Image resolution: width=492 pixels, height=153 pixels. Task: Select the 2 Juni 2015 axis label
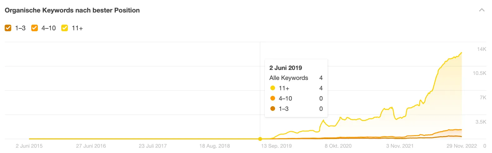point(29,146)
